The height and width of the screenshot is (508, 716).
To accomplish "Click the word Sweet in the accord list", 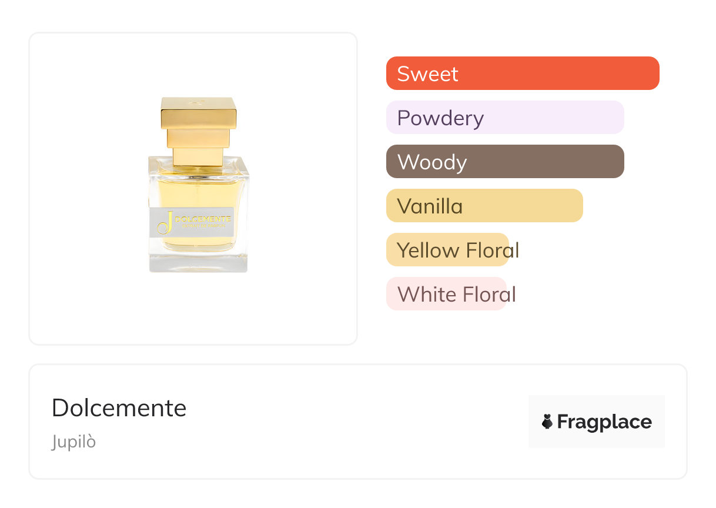I will click(427, 73).
